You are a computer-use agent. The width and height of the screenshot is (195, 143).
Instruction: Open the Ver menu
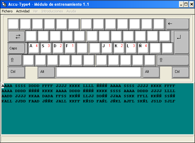click(x=35, y=11)
